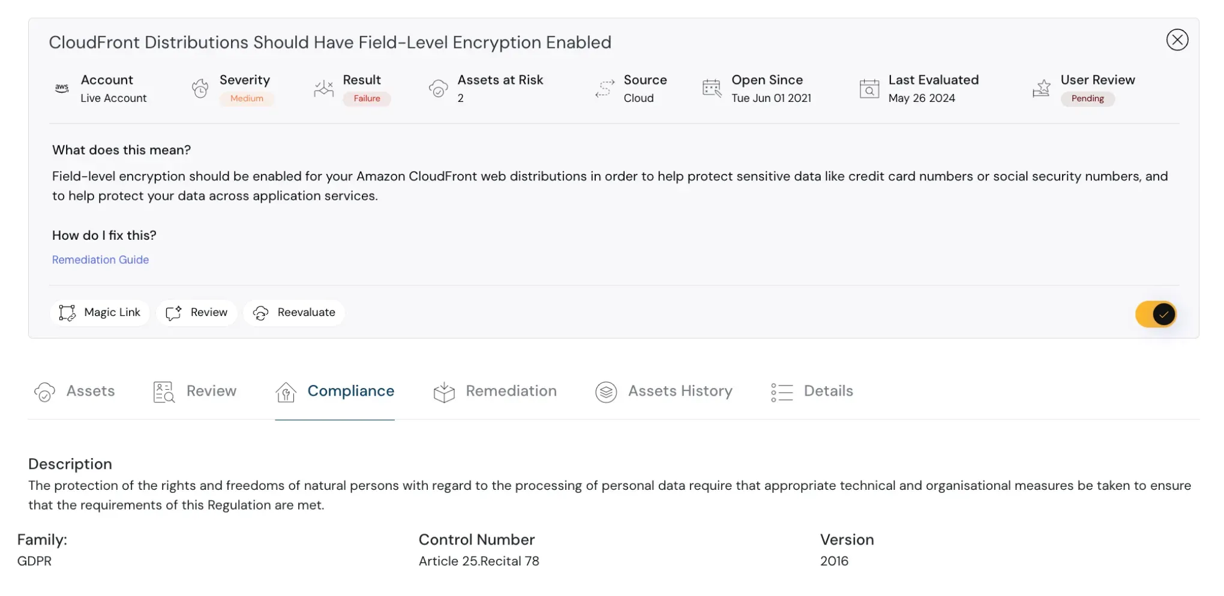The height and width of the screenshot is (596, 1224).
Task: Click the Assets at Risk cloud icon
Action: point(439,88)
